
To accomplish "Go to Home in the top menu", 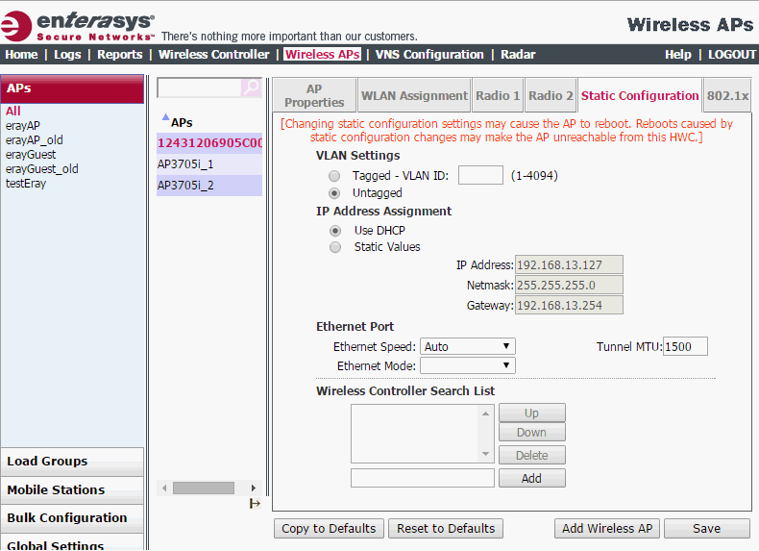I will [21, 54].
